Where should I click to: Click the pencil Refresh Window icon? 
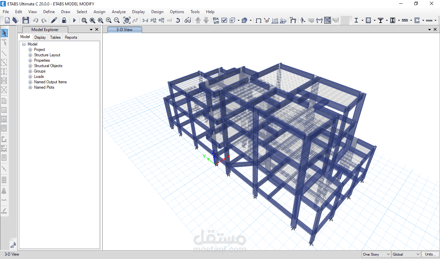pos(54,20)
